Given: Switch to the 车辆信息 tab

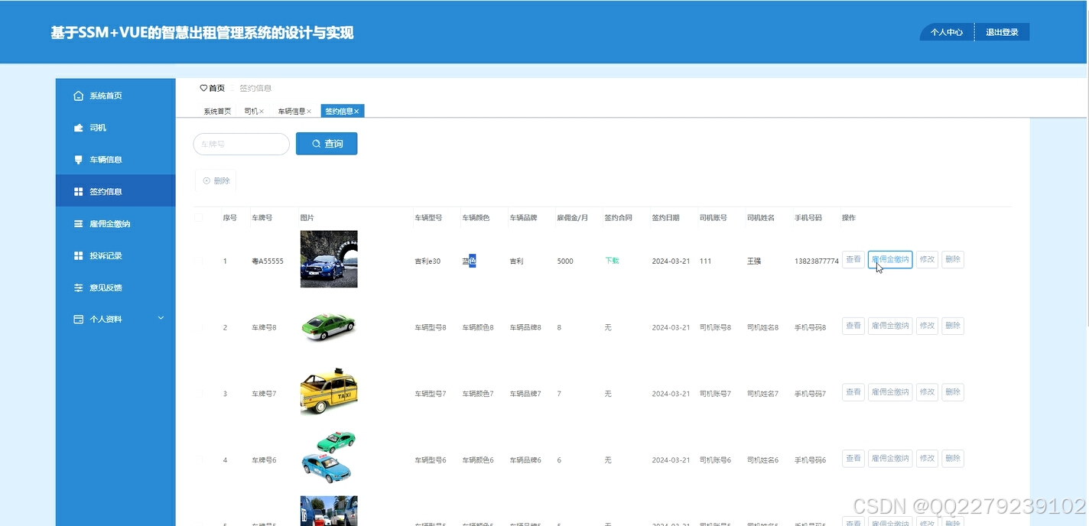Looking at the screenshot, I should pyautogui.click(x=291, y=111).
